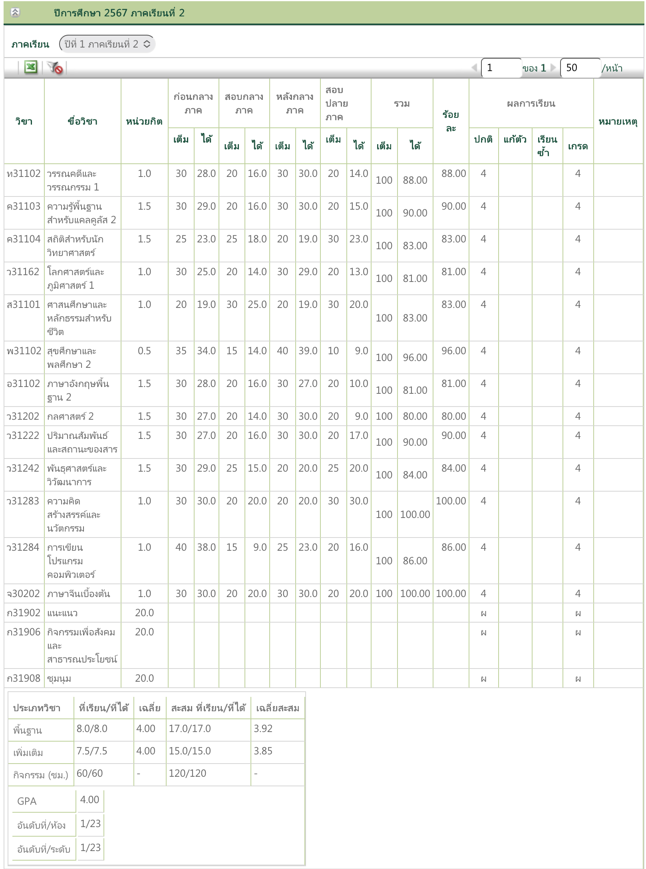
Task: Click subject name พันธุศาสตร์และวิวัฒนาการ
Action: (77, 475)
